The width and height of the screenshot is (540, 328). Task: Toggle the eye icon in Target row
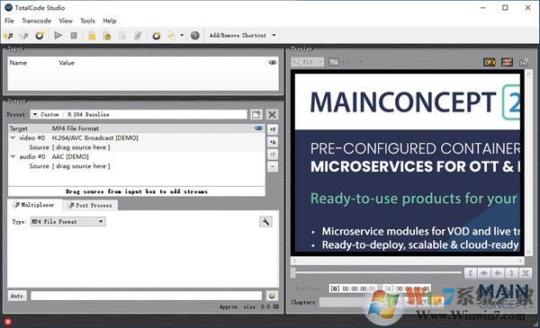click(x=258, y=129)
